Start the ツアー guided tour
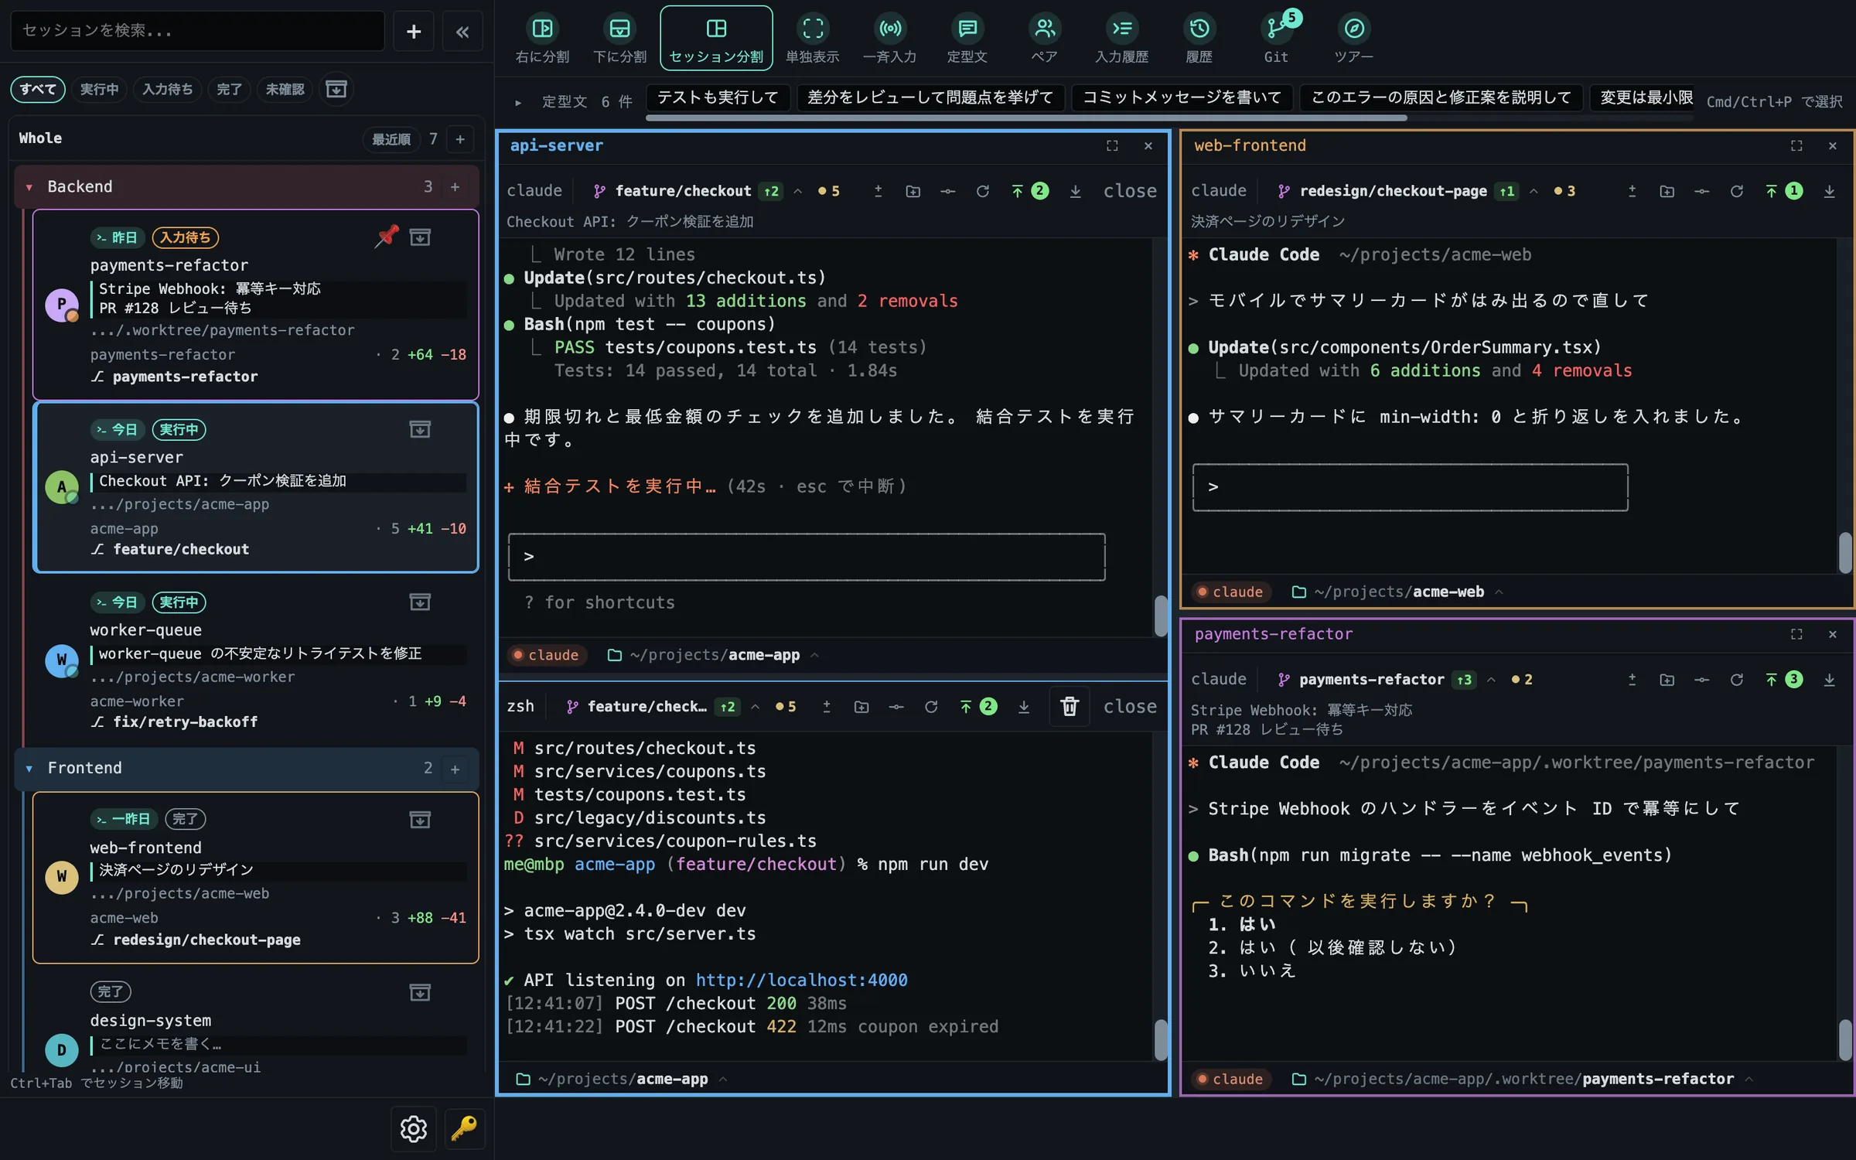The image size is (1856, 1160). 1354,39
